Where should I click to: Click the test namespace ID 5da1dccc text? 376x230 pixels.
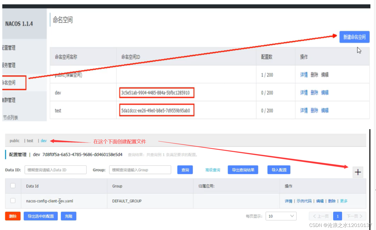point(155,111)
